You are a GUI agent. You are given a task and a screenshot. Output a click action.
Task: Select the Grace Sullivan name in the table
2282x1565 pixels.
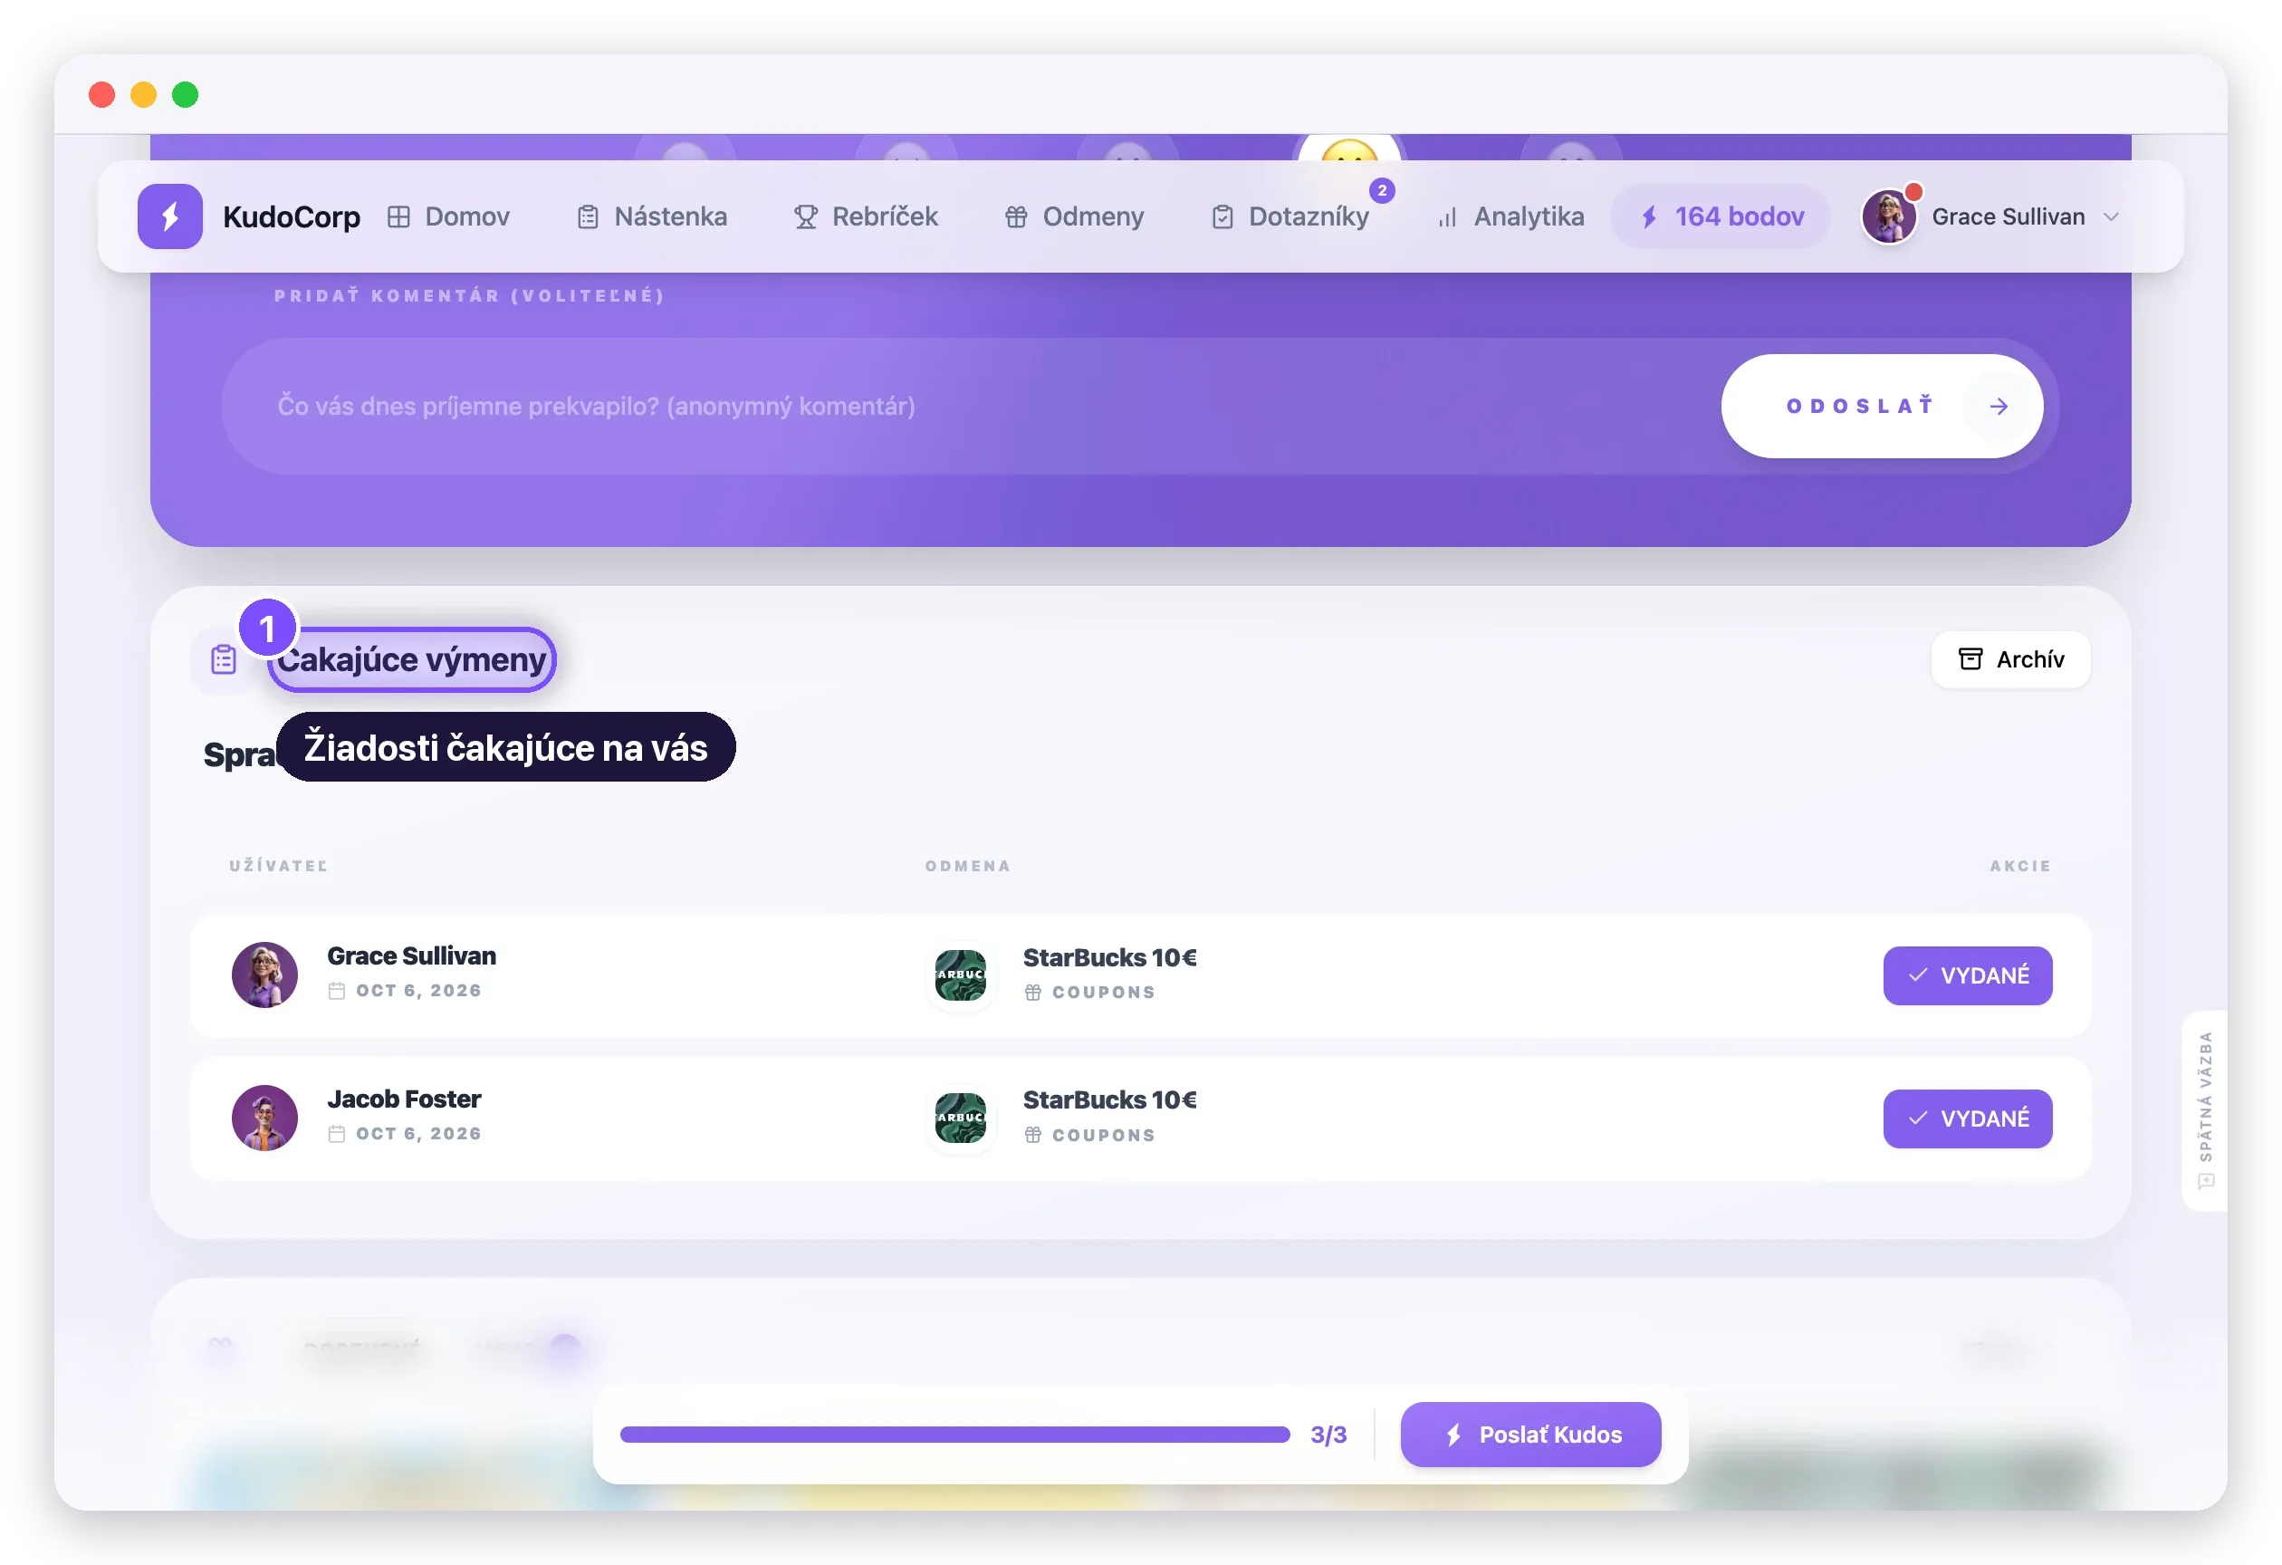[x=411, y=956]
